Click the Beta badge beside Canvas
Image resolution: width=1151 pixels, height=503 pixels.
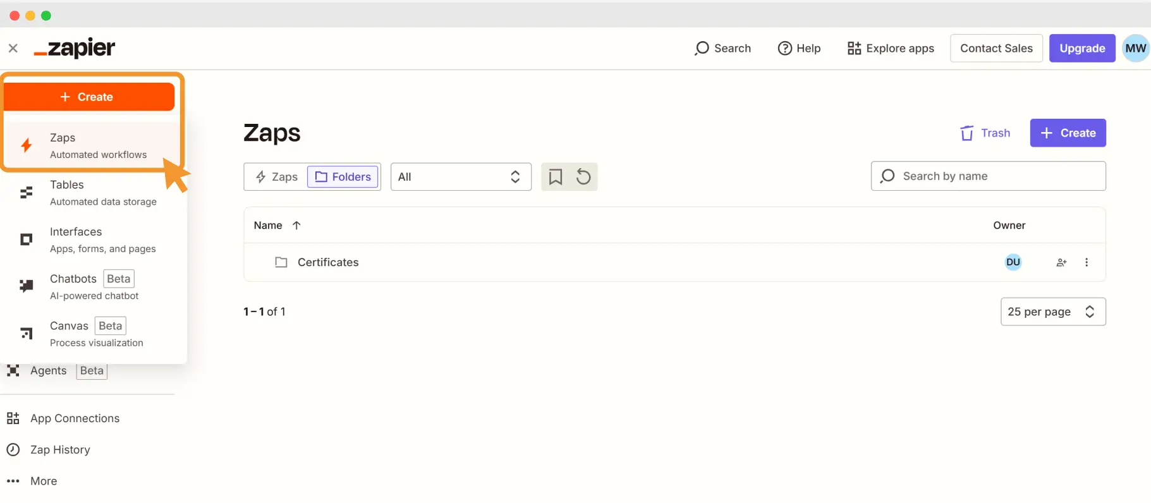[x=111, y=325]
